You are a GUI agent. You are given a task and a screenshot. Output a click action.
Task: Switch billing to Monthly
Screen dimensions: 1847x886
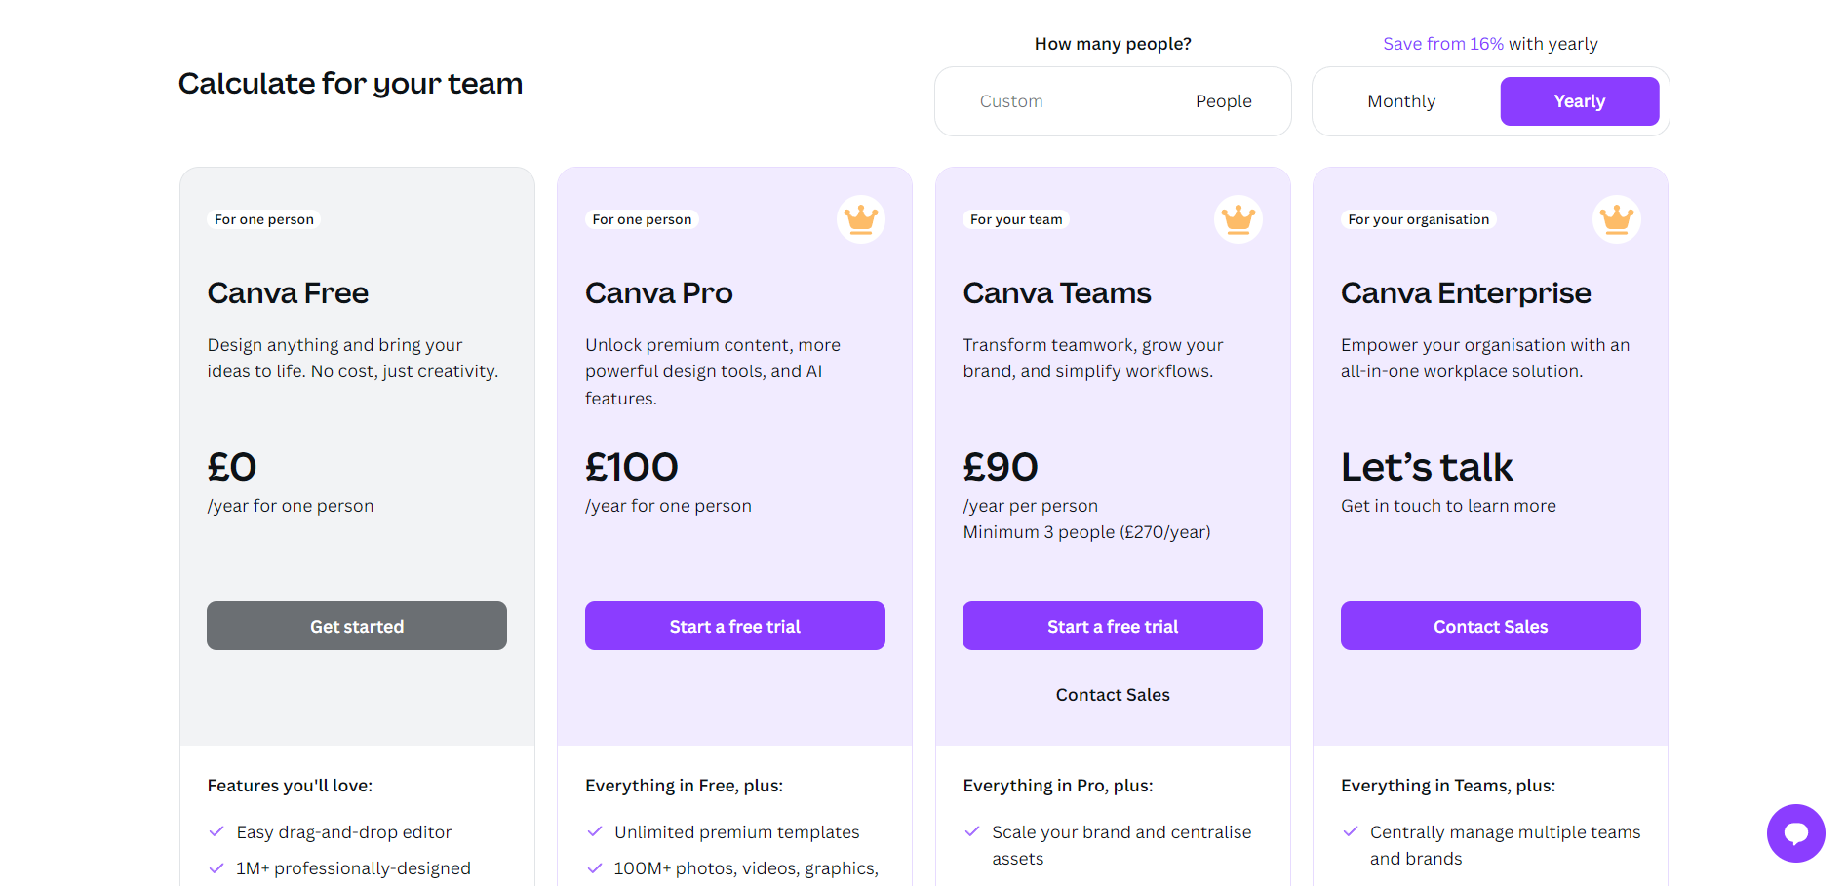pos(1401,100)
